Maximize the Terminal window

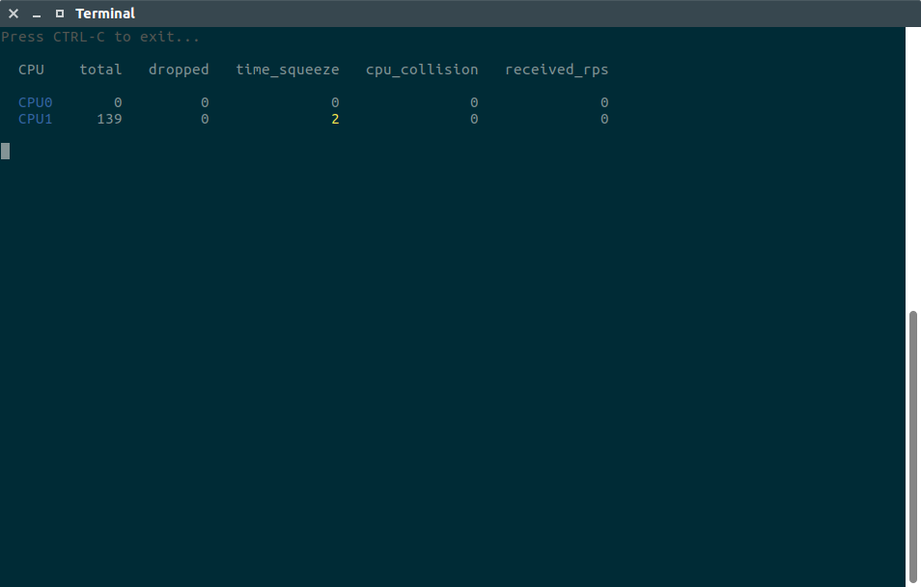[59, 14]
